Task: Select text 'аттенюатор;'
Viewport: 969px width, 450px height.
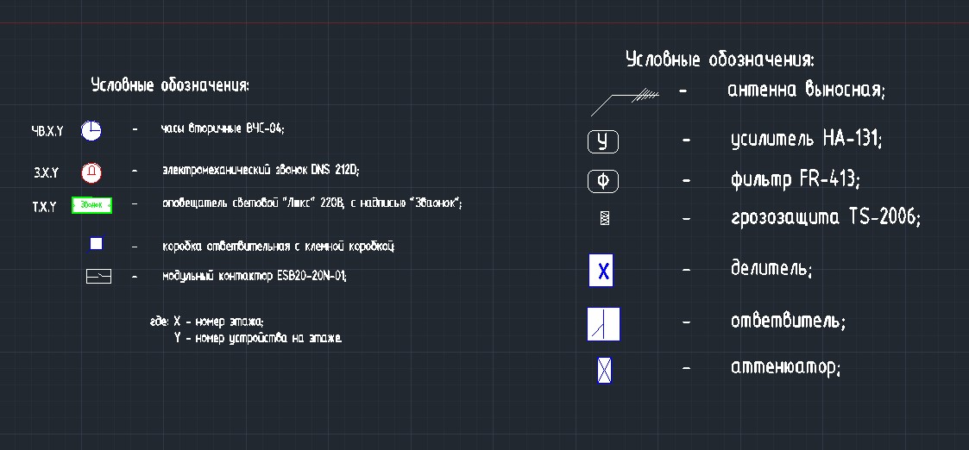Action: point(785,368)
